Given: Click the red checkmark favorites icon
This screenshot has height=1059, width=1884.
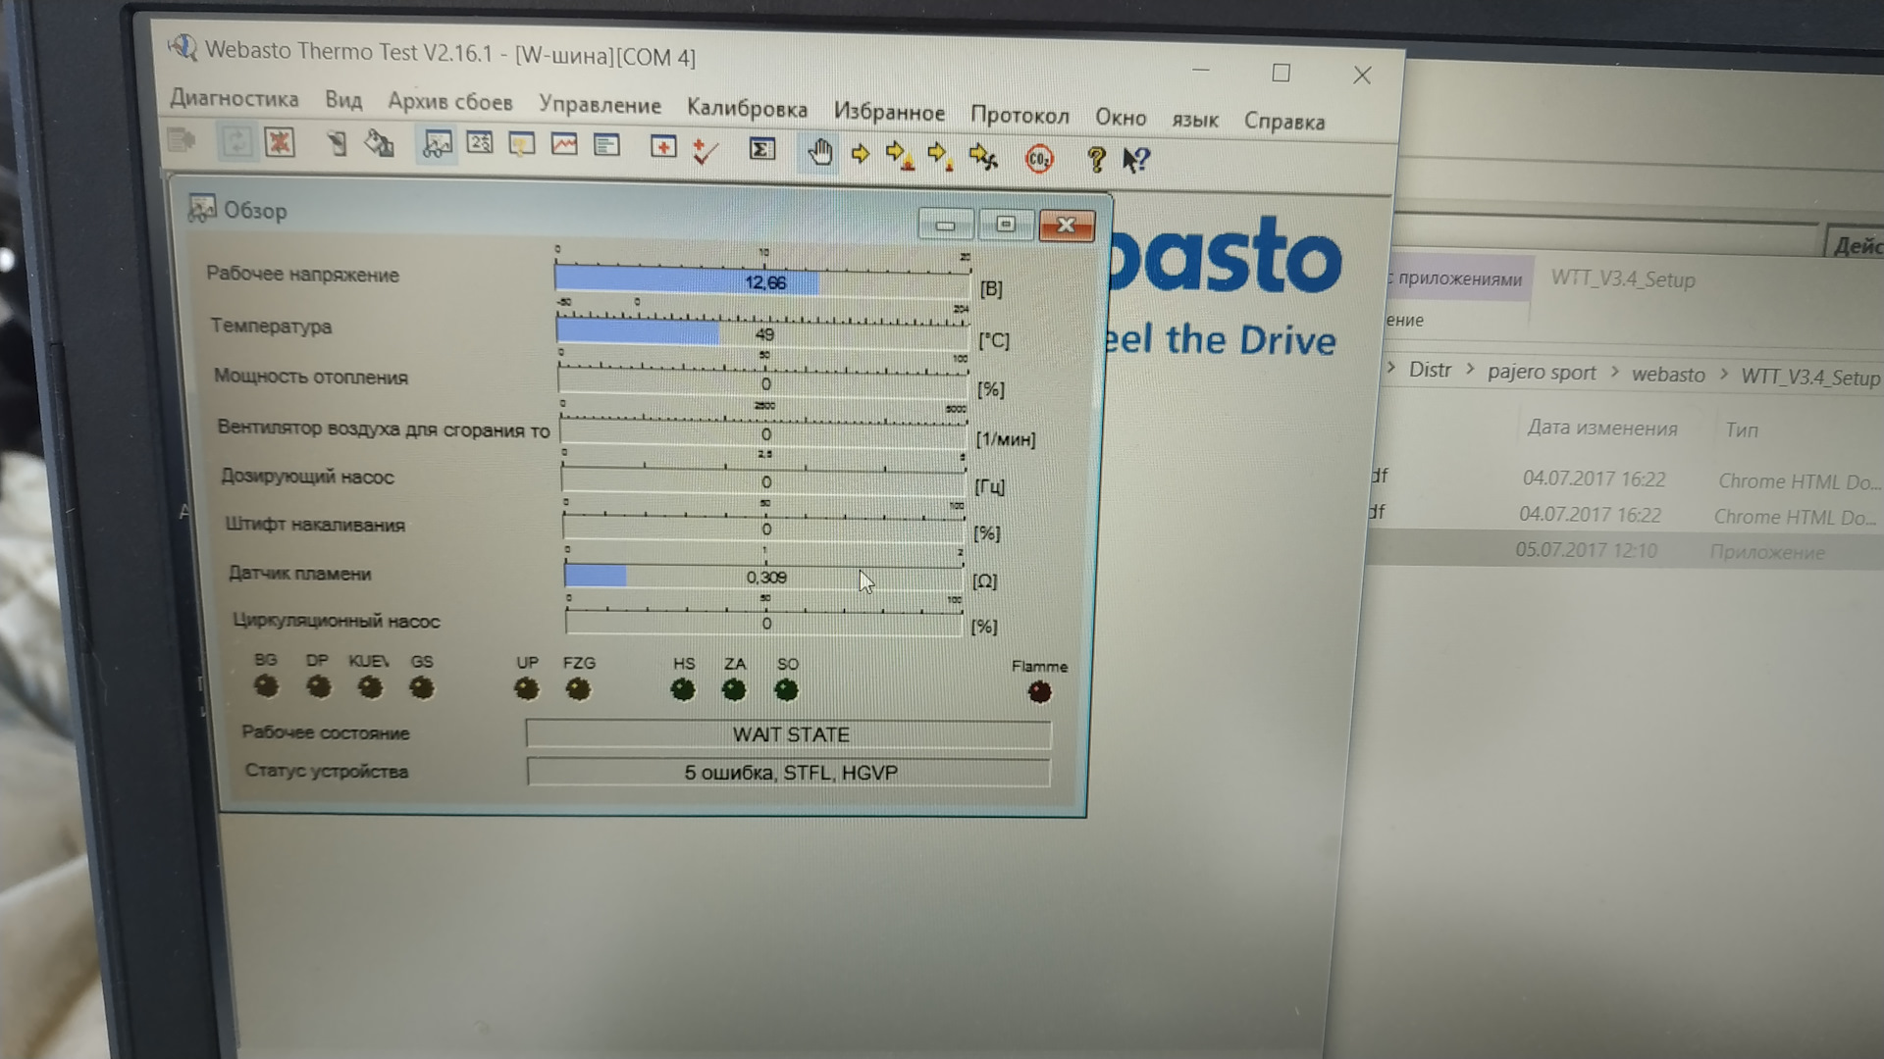Looking at the screenshot, I should coord(705,150).
